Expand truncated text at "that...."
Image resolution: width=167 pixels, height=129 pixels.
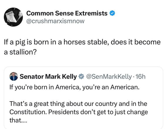point(18,120)
